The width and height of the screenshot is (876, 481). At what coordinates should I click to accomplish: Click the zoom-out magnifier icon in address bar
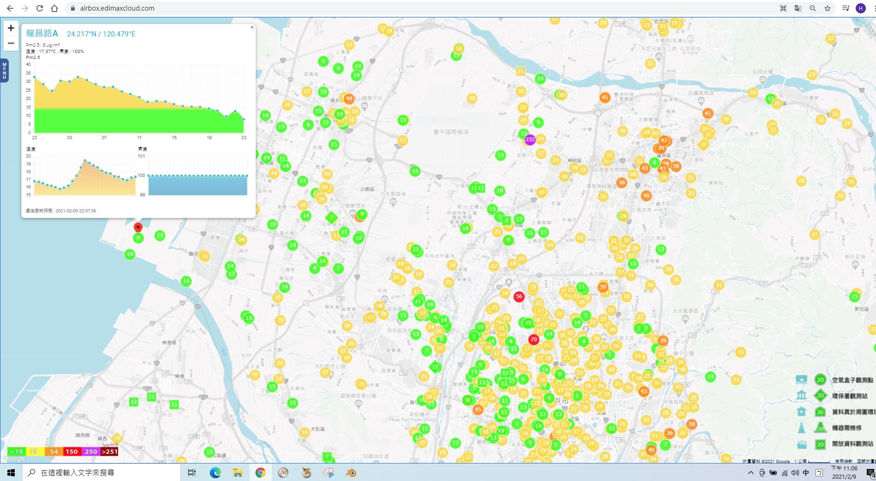[812, 8]
